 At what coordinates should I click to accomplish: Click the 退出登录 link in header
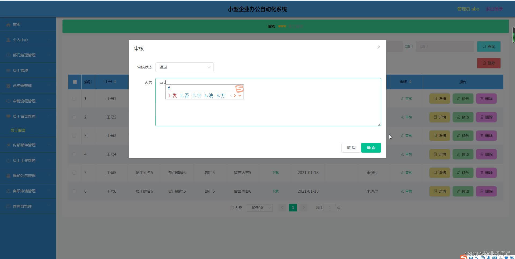coord(494,9)
